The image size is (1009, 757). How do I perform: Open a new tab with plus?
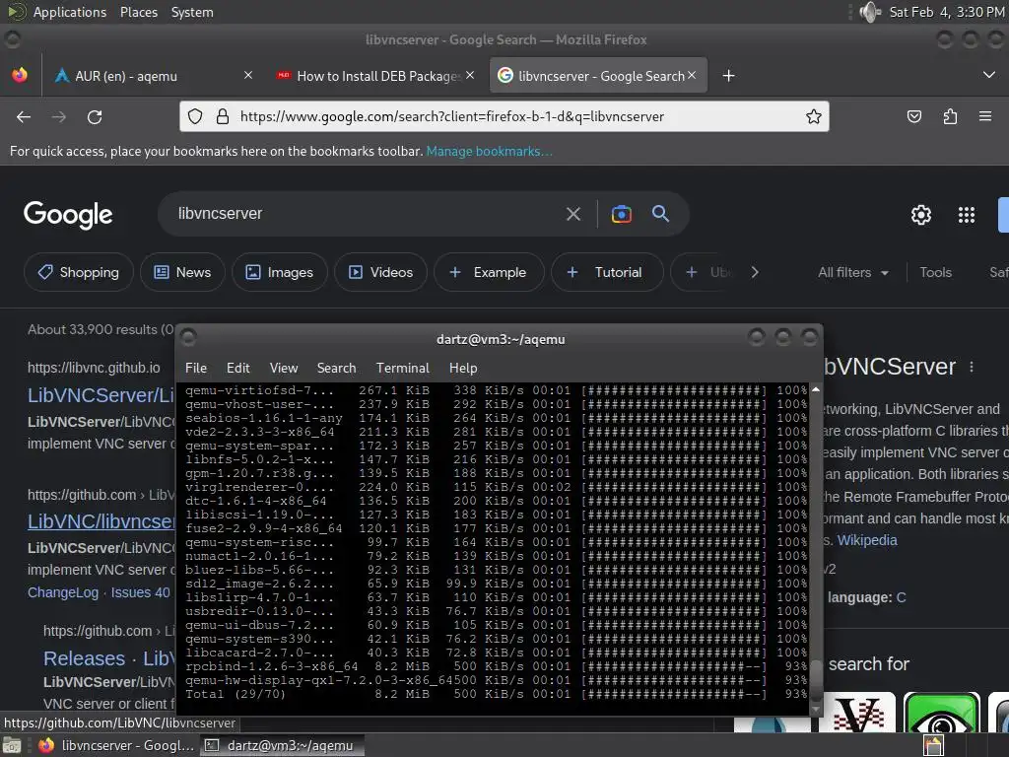coord(728,76)
